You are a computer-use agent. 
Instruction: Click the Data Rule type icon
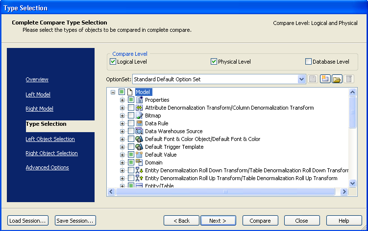tap(139, 123)
